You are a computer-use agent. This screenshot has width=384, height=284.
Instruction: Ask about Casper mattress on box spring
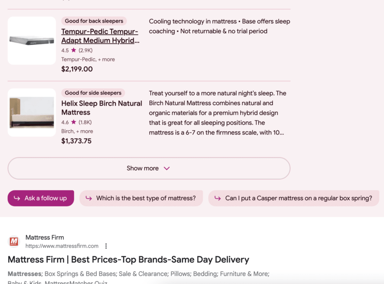point(294,198)
